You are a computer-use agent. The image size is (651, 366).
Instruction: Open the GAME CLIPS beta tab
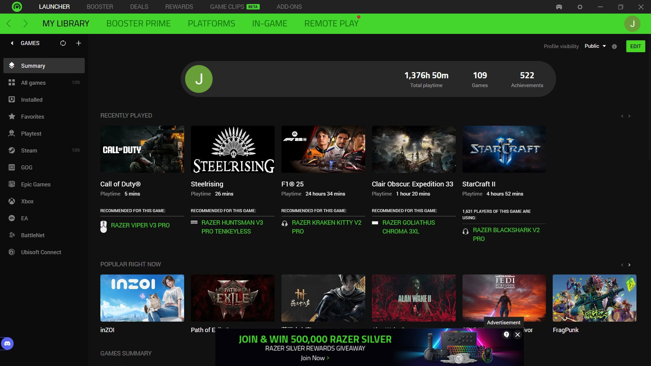coord(235,7)
